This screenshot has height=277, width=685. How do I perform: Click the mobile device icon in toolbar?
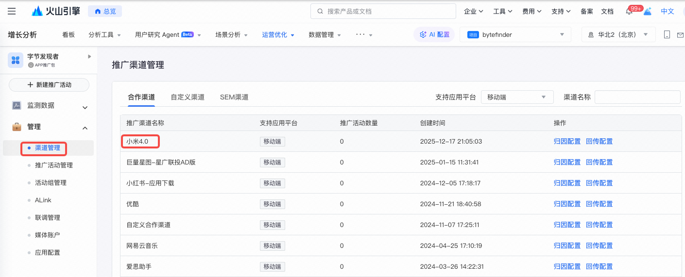pyautogui.click(x=667, y=35)
